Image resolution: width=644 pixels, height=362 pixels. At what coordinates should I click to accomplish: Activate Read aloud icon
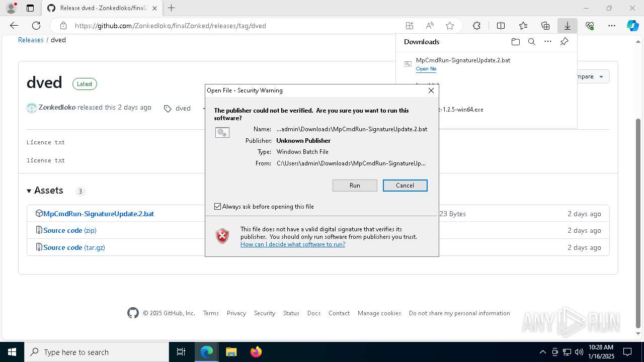tap(430, 26)
